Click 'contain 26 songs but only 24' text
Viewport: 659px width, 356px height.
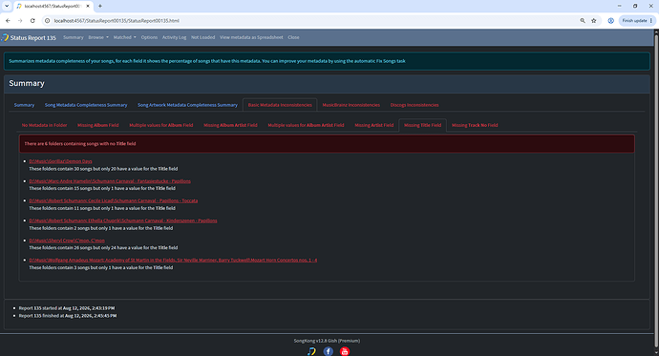[x=103, y=248]
